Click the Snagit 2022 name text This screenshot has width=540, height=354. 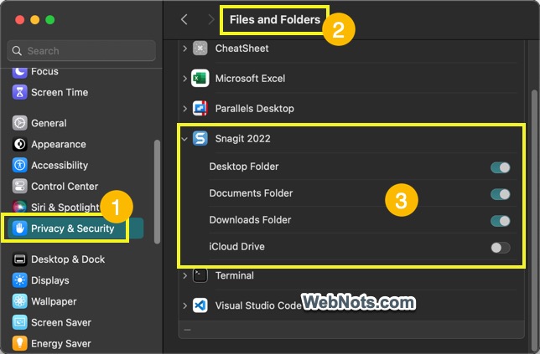point(243,139)
